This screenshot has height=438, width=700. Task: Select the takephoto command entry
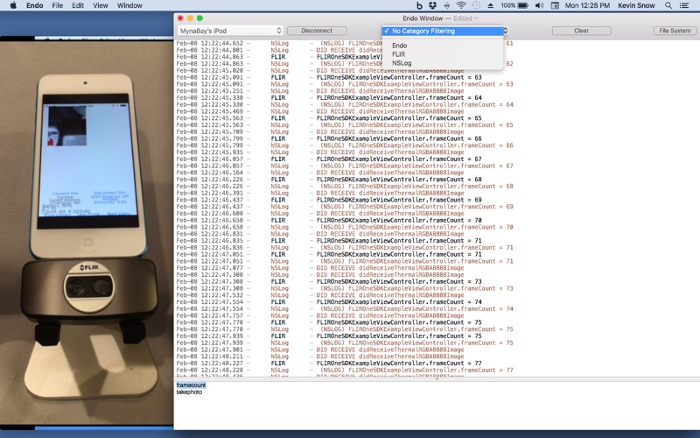coord(189,392)
